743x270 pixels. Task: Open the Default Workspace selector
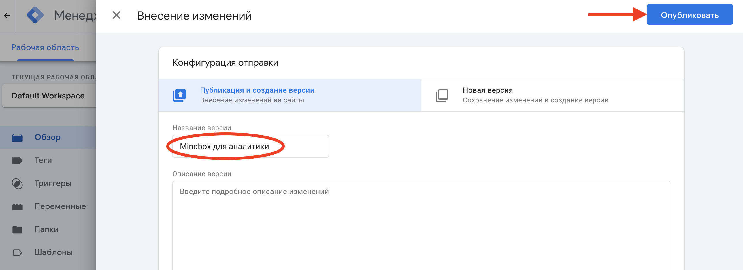[48, 96]
